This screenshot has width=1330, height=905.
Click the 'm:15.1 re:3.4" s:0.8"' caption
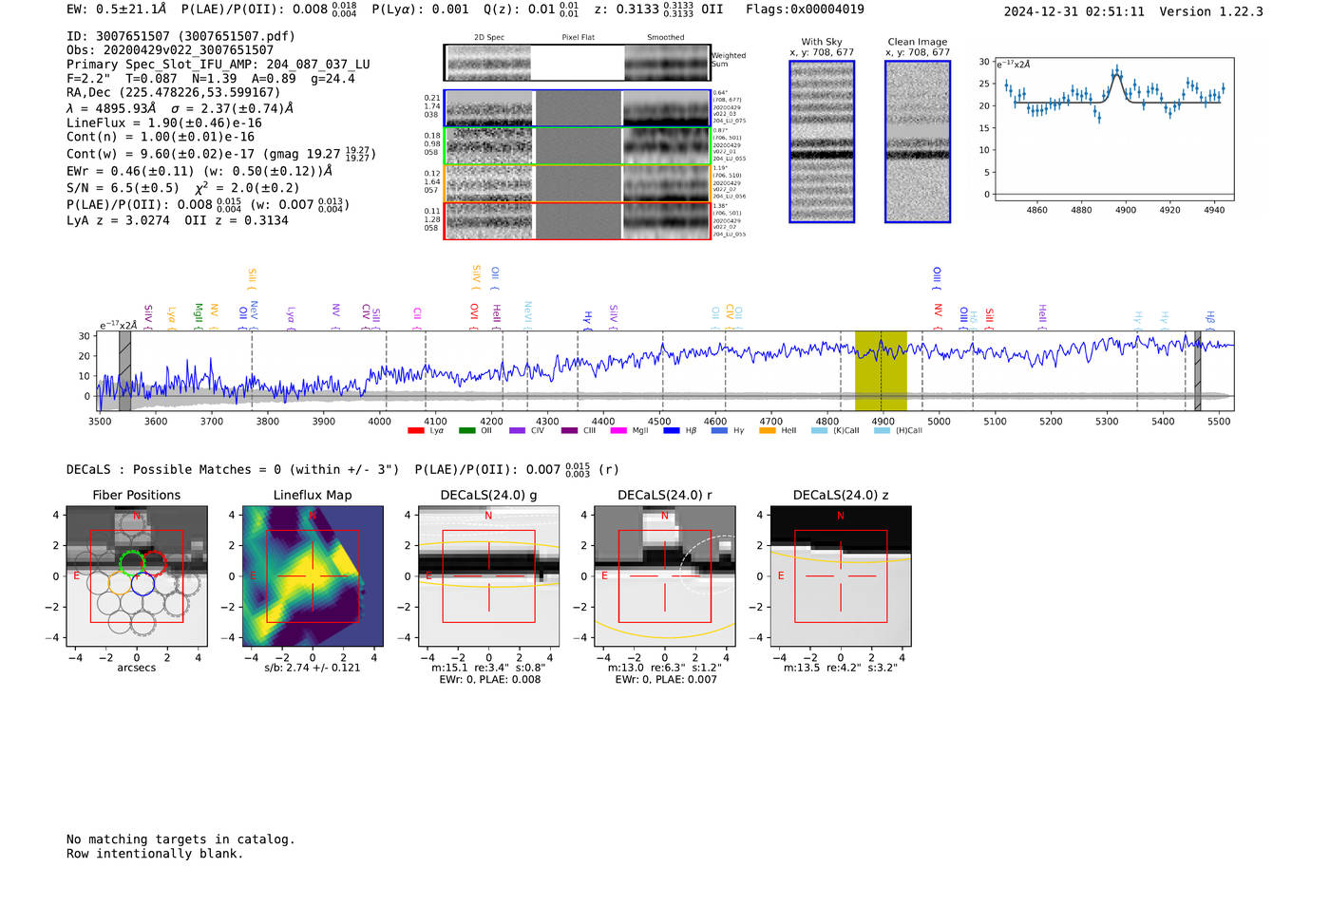point(488,668)
